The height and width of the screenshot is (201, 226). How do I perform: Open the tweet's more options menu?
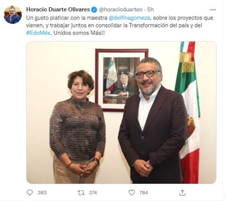pyautogui.click(x=213, y=10)
